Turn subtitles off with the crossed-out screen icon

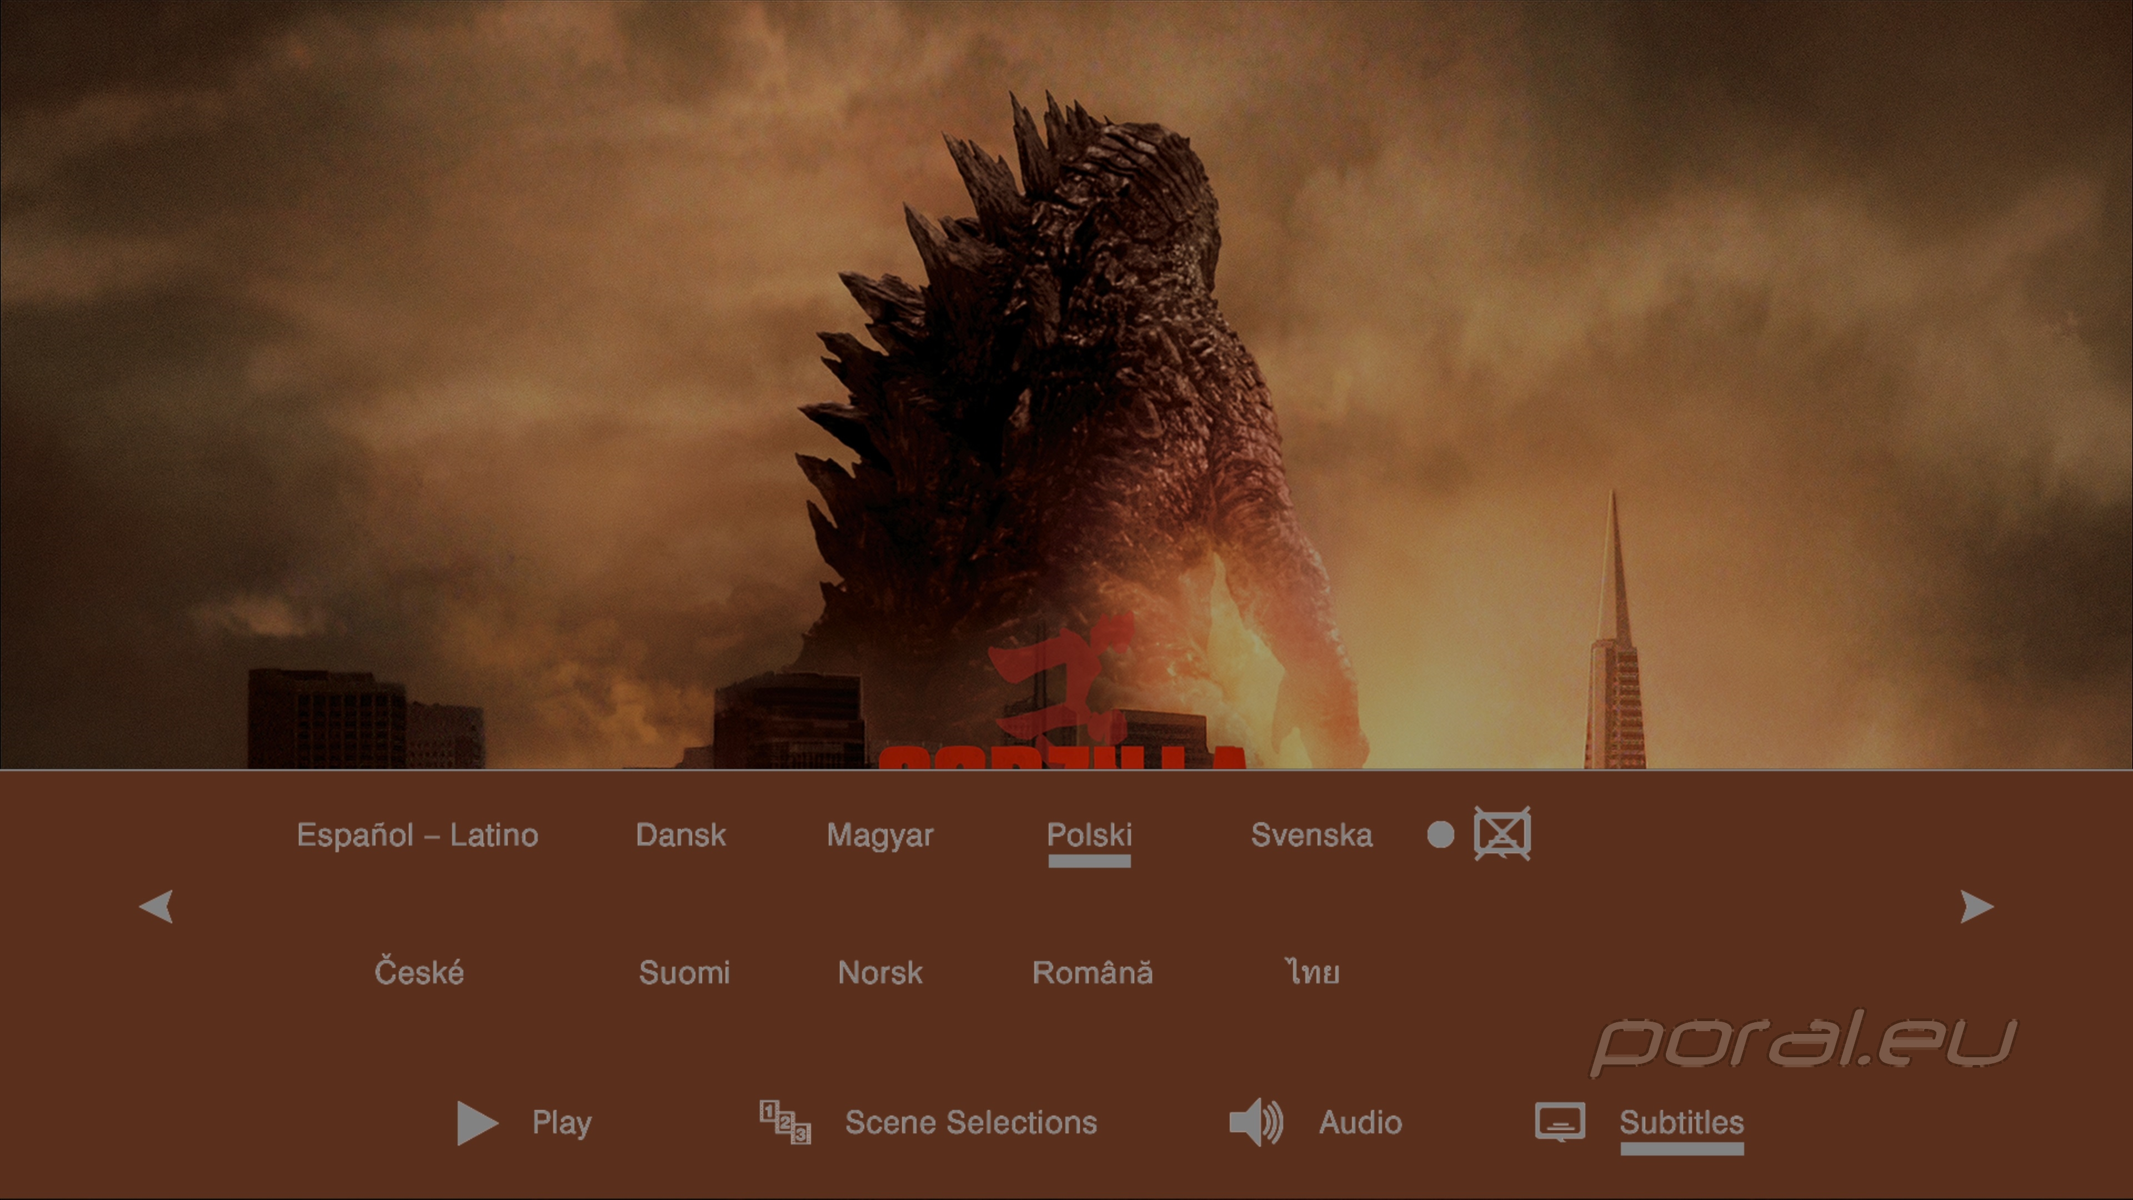click(x=1502, y=834)
